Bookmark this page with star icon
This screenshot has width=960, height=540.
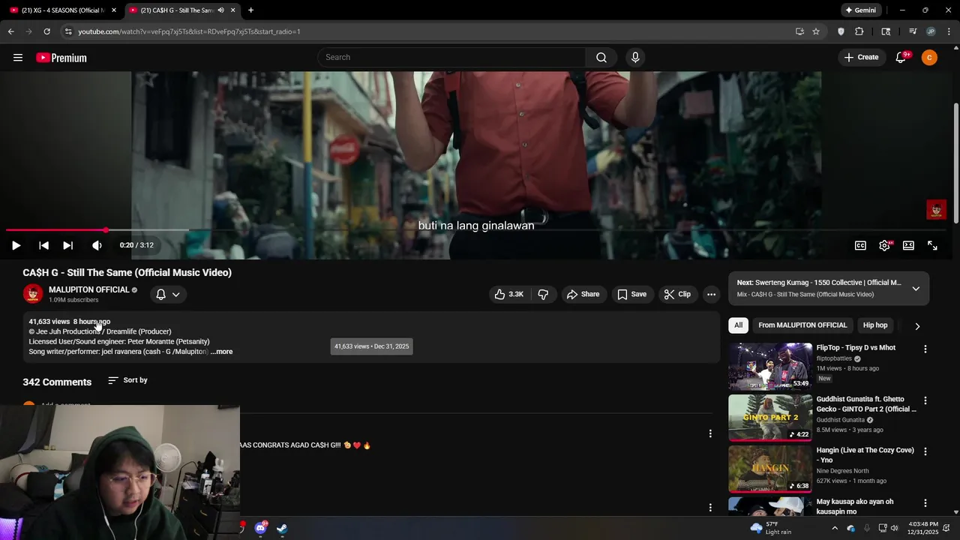point(816,31)
